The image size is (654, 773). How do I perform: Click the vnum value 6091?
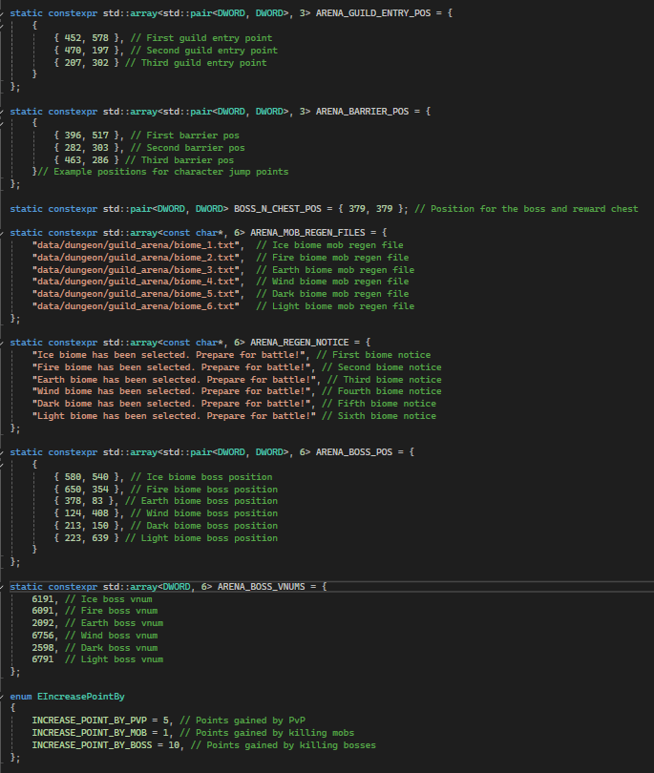pos(42,611)
